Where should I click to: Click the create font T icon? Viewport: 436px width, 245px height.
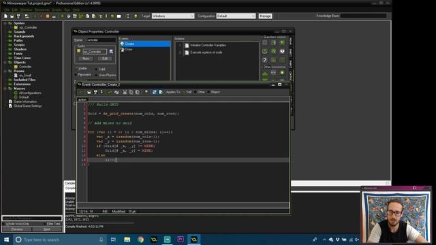click(100, 16)
